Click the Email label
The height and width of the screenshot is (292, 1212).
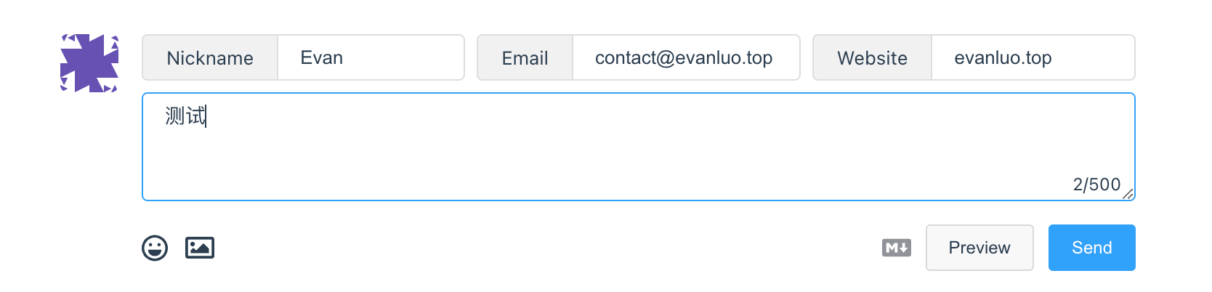tap(525, 58)
